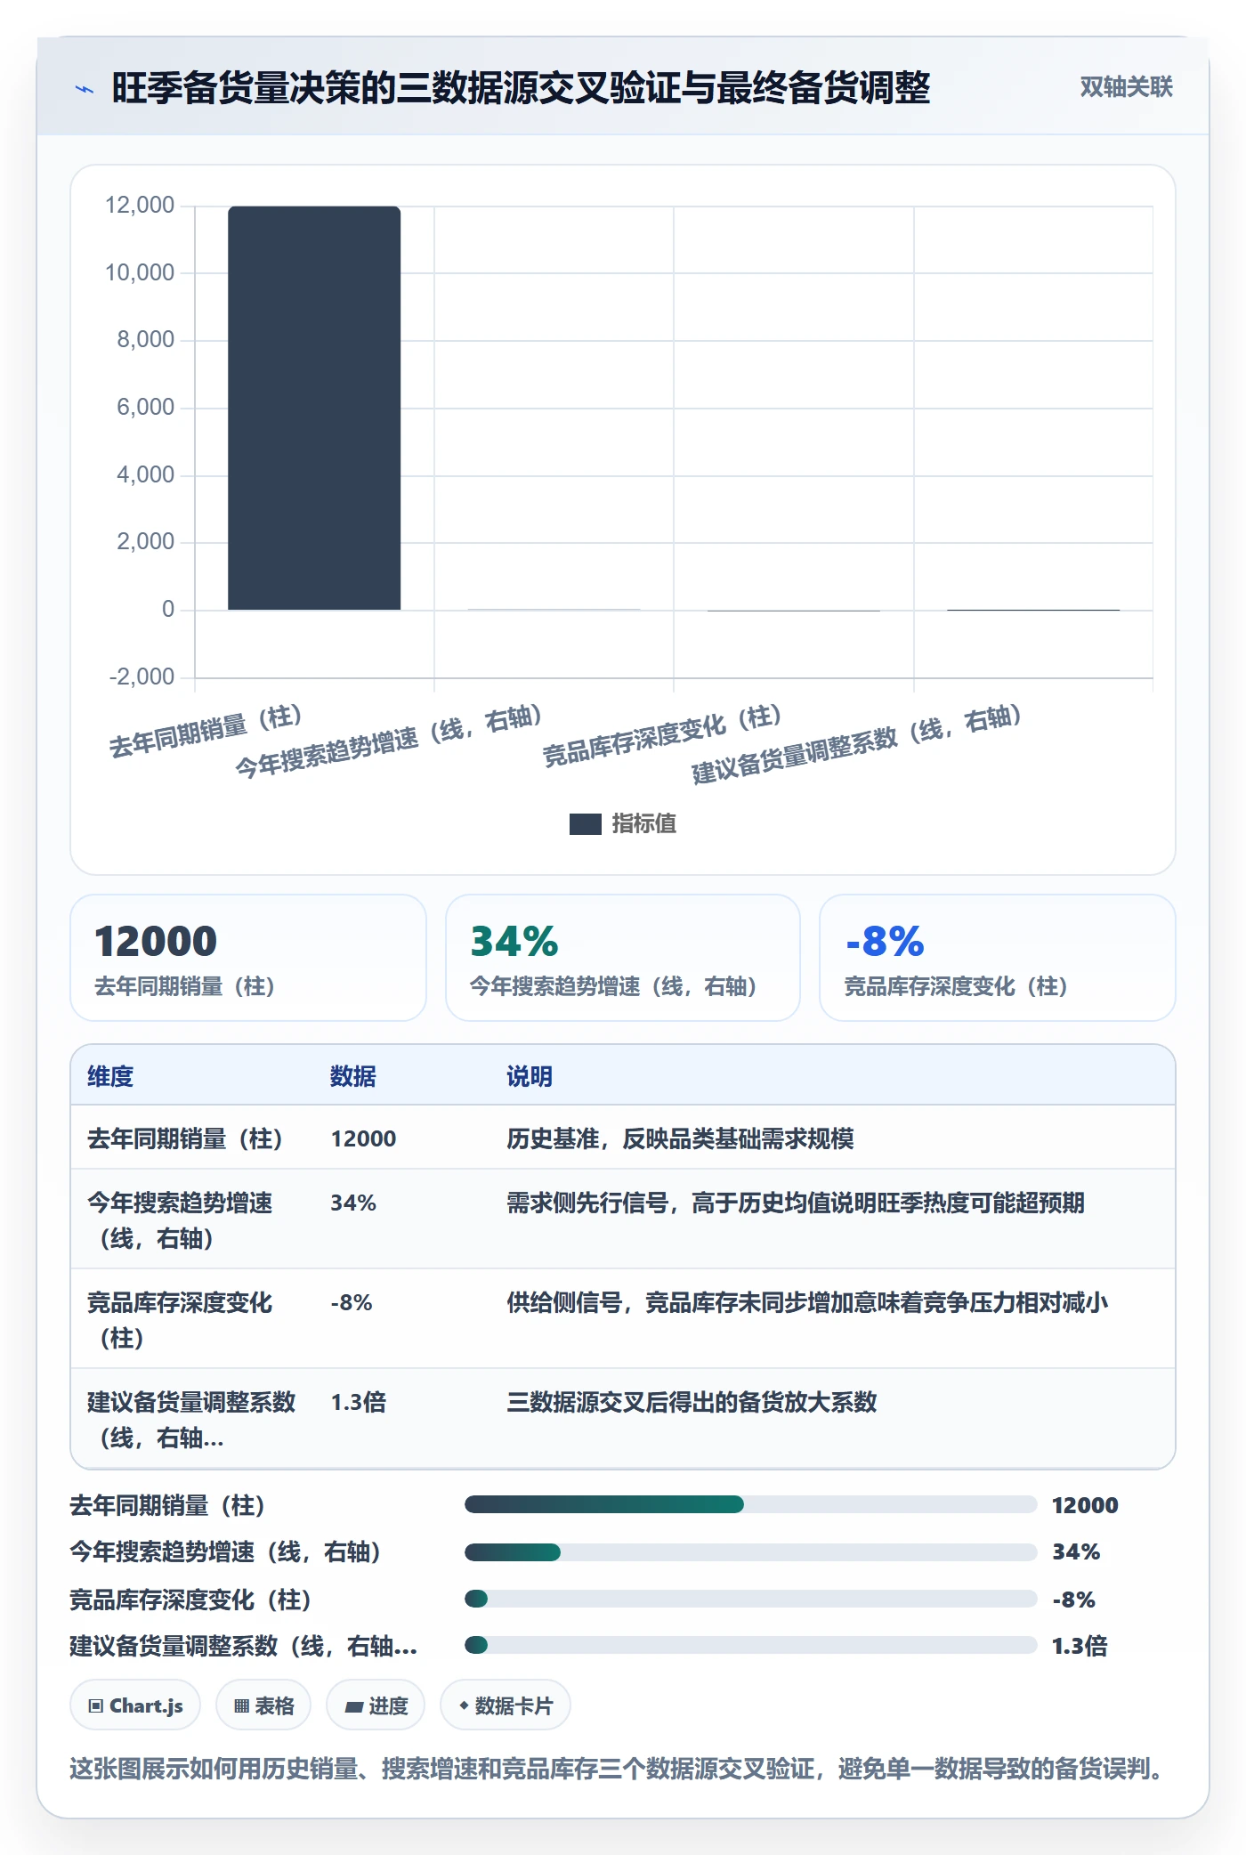Click the 数据 column header
Image resolution: width=1246 pixels, height=1855 pixels.
coord(353,1076)
